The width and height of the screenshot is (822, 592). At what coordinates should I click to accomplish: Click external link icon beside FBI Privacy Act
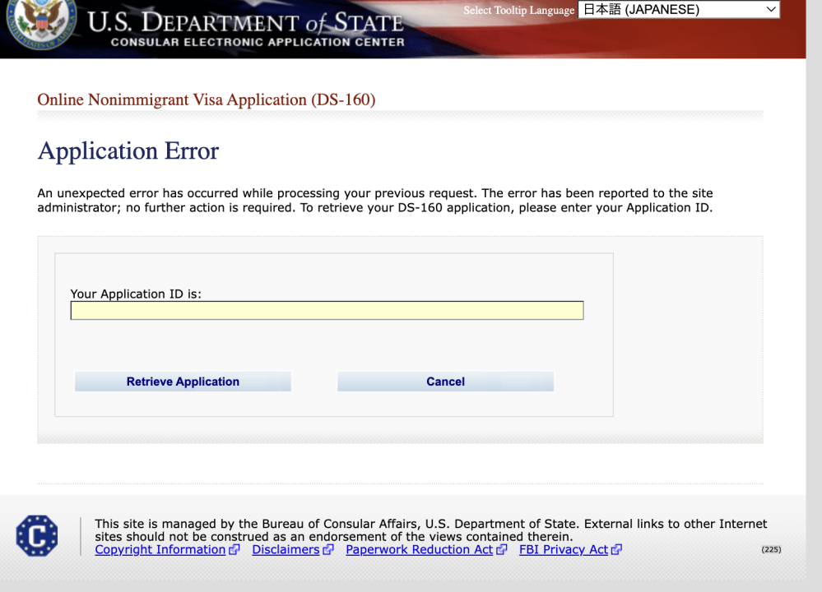[x=616, y=549]
